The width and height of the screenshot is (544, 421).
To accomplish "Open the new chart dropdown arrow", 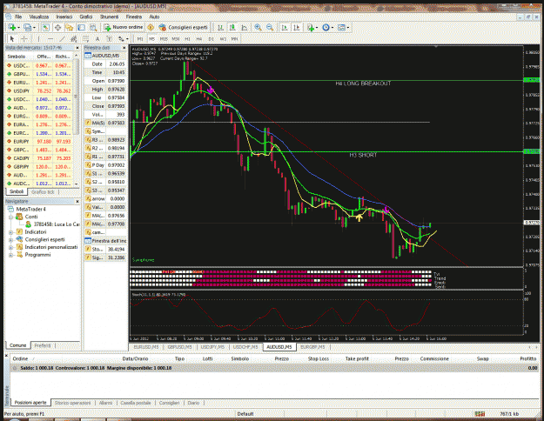I will (18, 27).
